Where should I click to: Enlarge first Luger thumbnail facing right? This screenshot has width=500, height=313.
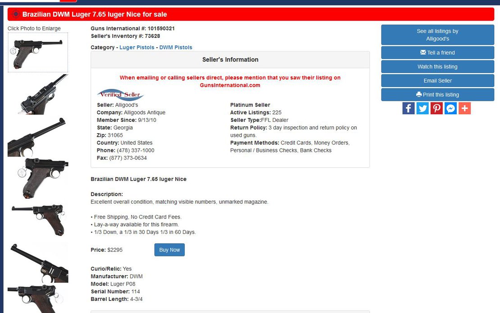pos(38,53)
